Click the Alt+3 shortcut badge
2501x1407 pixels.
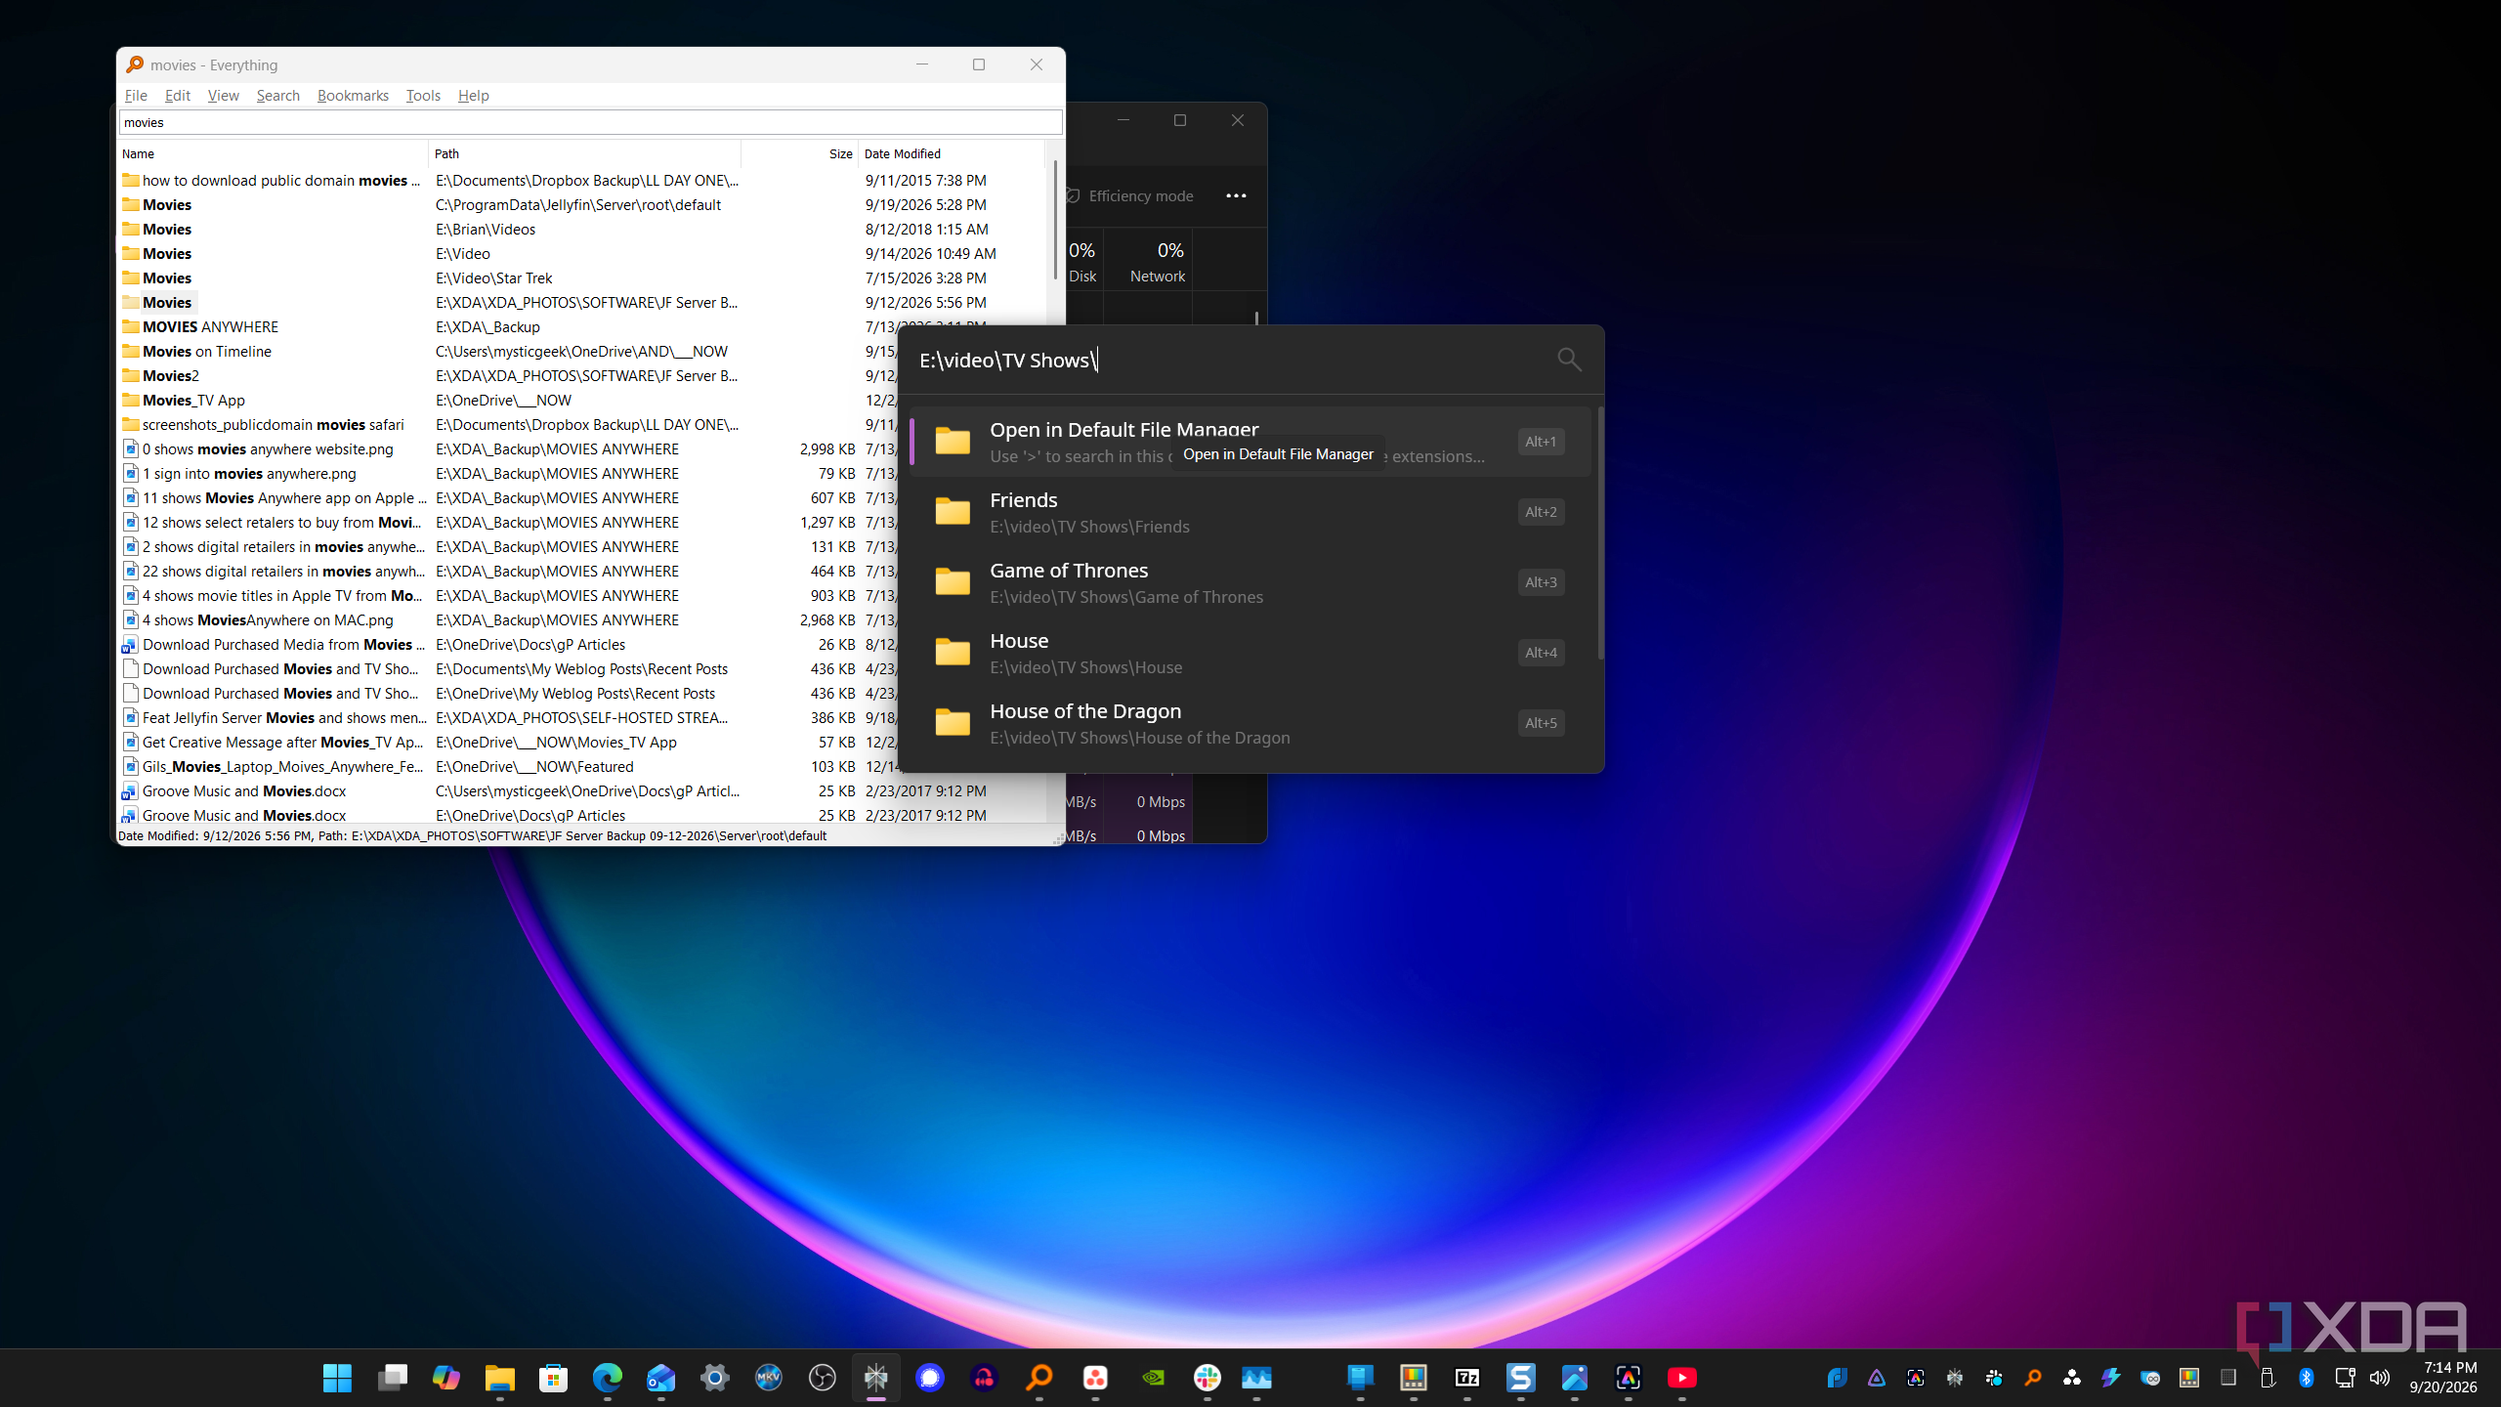[1541, 582]
